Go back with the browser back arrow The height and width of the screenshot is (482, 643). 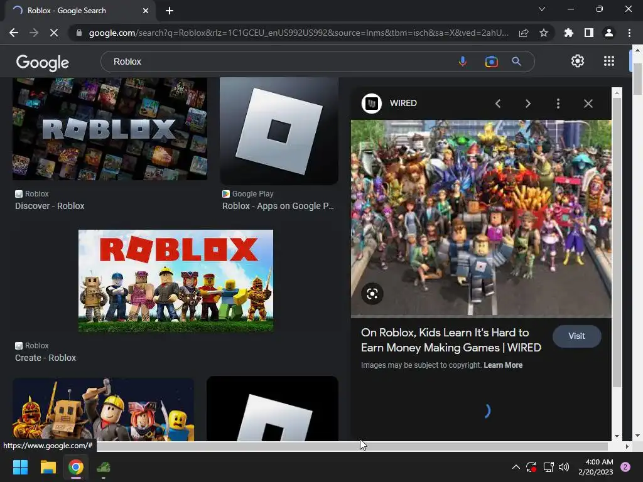coord(14,33)
